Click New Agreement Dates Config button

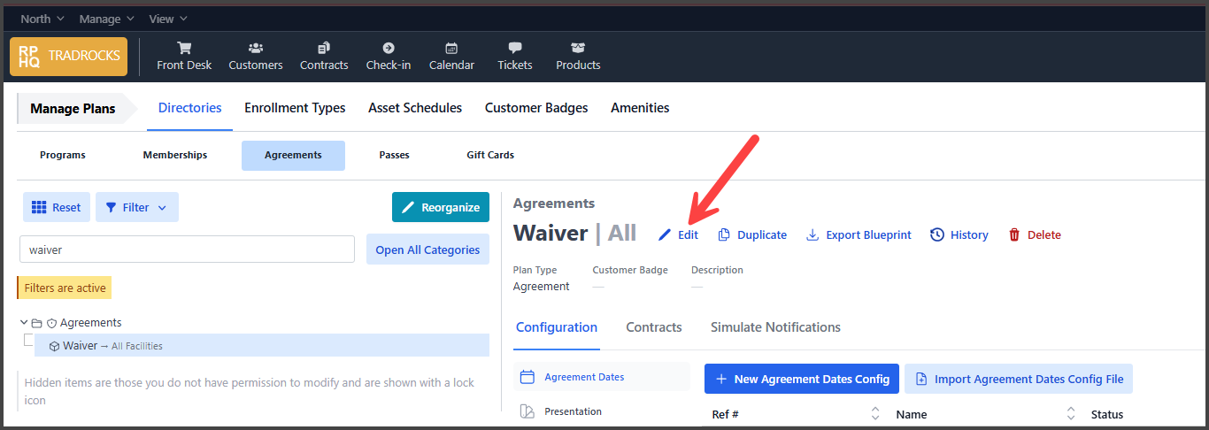(x=802, y=379)
